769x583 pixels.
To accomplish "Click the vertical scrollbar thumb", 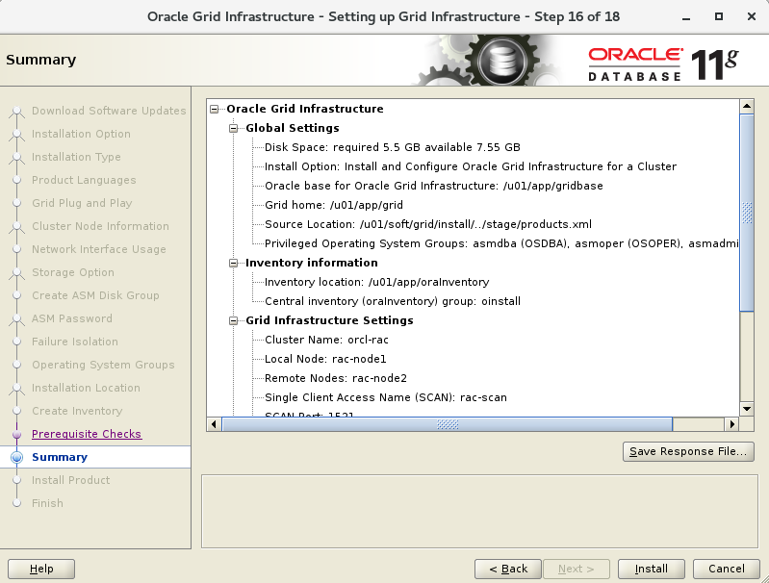I will click(x=747, y=213).
